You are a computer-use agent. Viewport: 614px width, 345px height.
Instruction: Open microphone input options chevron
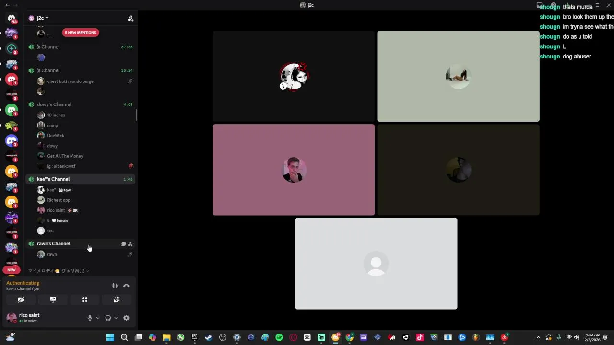pyautogui.click(x=98, y=318)
